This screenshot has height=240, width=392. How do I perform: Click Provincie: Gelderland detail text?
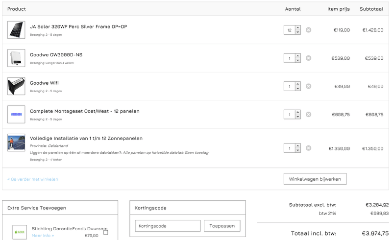pyautogui.click(x=49, y=146)
